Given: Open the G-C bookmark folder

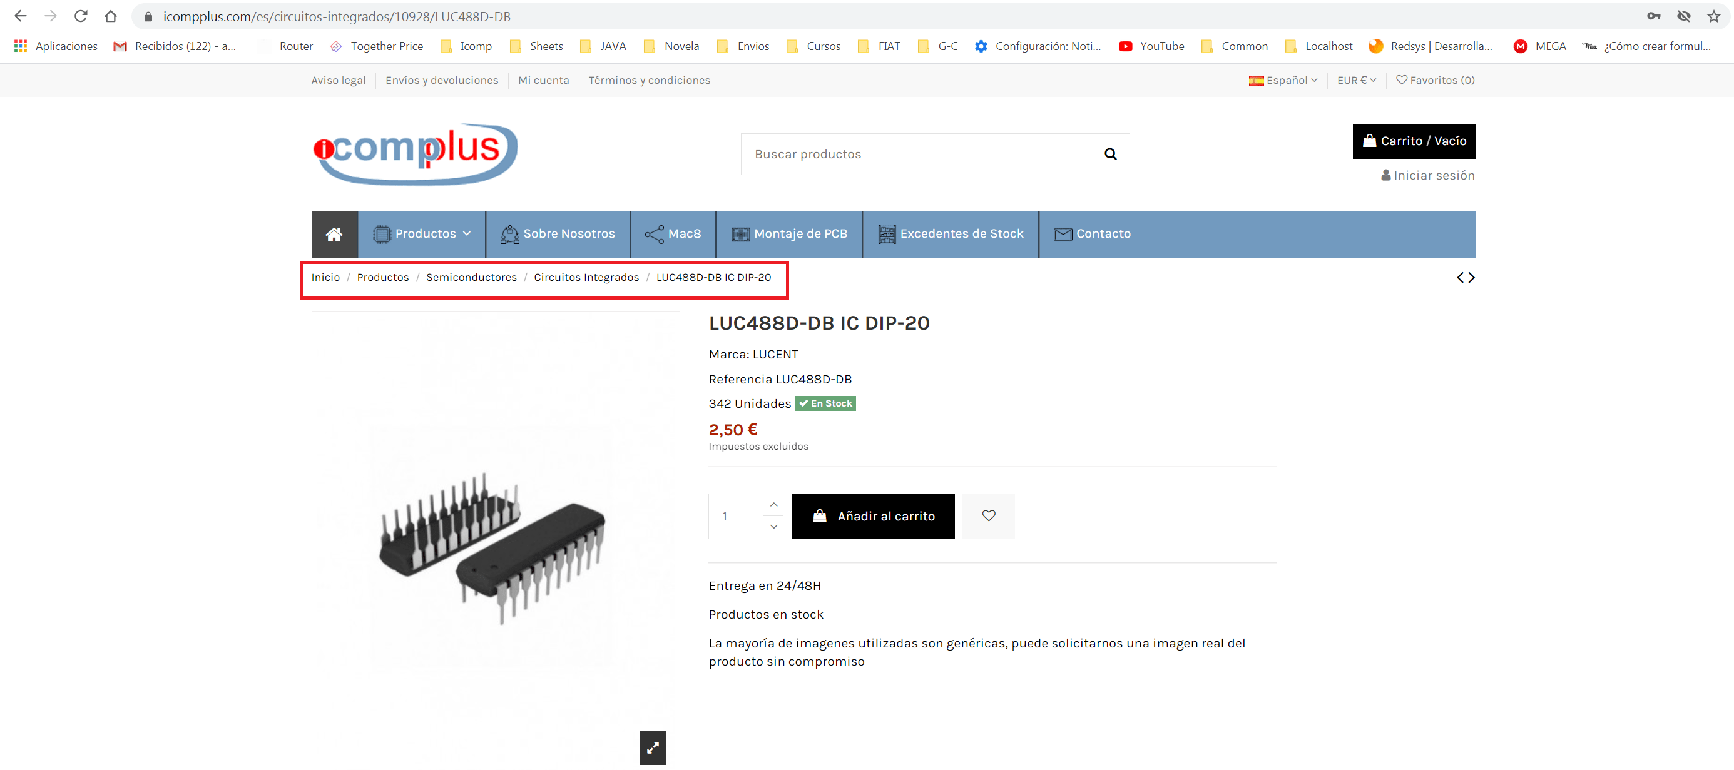Looking at the screenshot, I should (939, 46).
